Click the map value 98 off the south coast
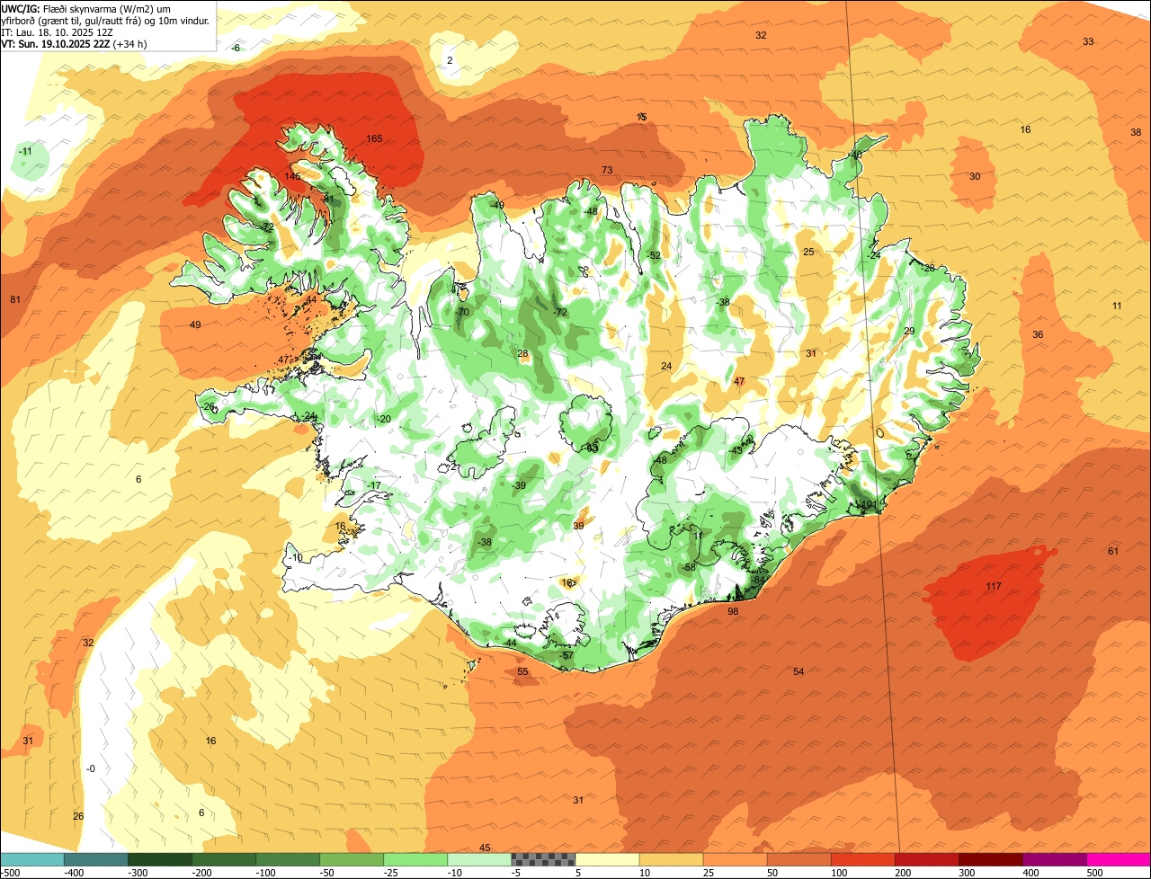Screen dimensions: 1151x879 click(733, 611)
